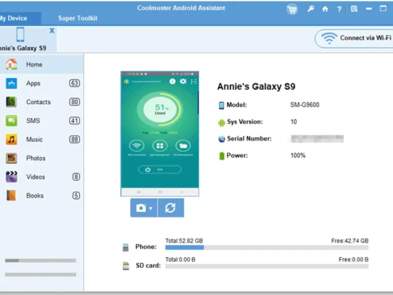Screen dimensions: 393x295
Task: Click the File Management icon in preview
Action: tap(183, 146)
